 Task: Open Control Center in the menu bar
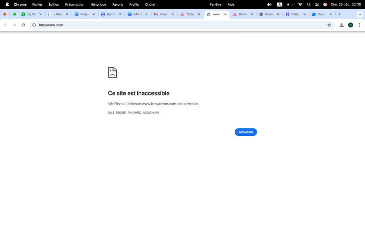pyautogui.click(x=317, y=4)
